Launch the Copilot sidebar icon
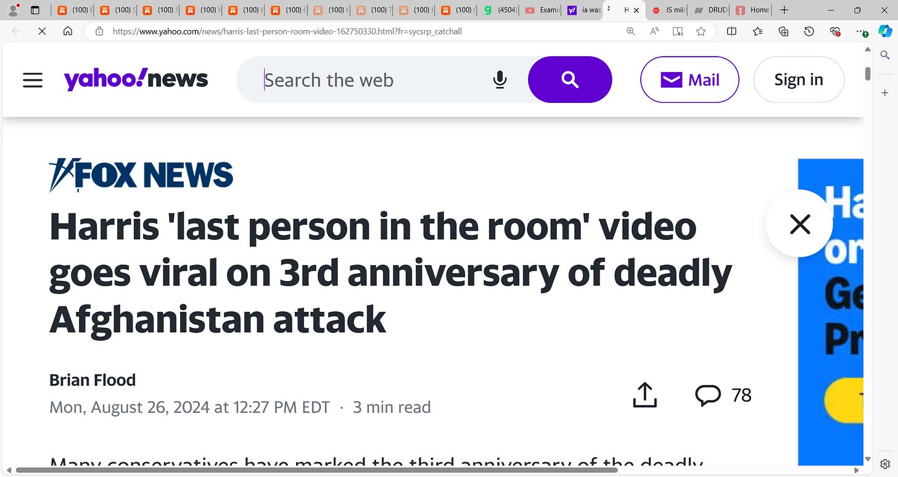The height and width of the screenshot is (477, 898). pos(885,31)
